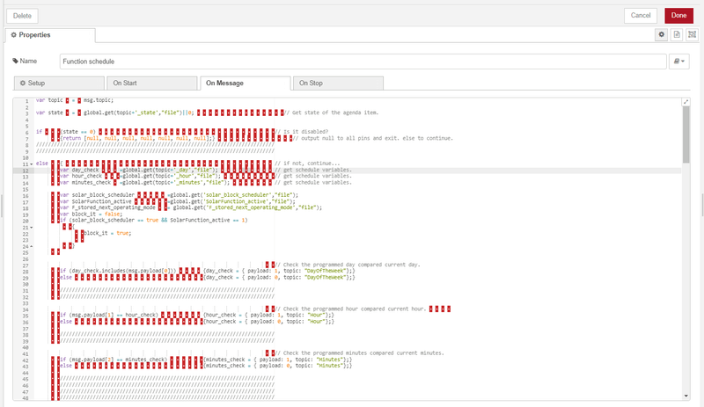This screenshot has width=704, height=407.
Task: Open node description document icon tab
Action: pos(677,34)
